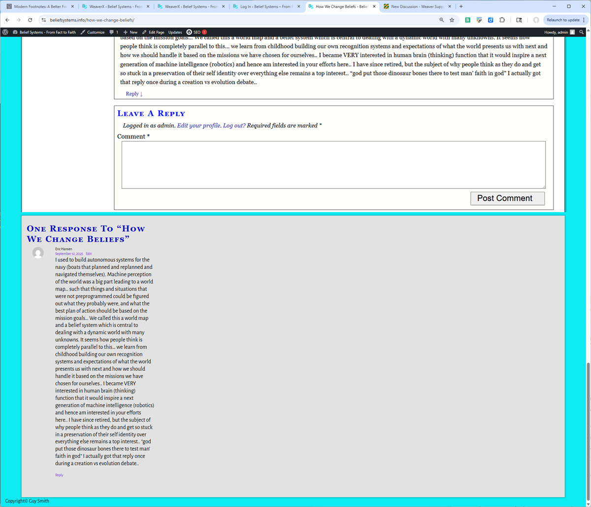
Task: Click Eric Hansen's commenter avatar
Action: (38, 253)
